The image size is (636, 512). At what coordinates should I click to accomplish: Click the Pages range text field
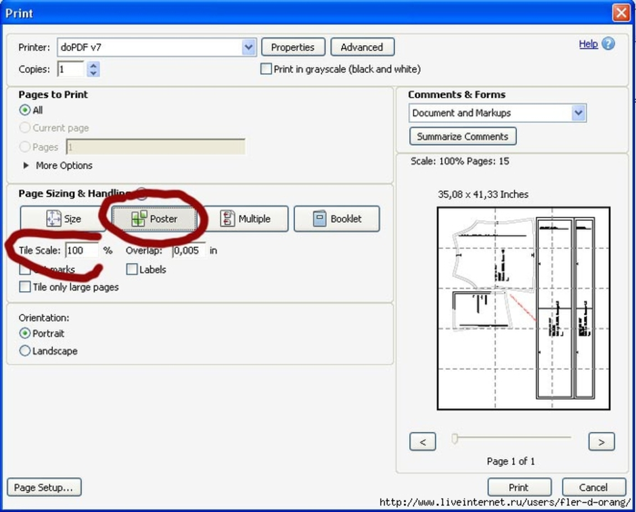[x=156, y=147]
